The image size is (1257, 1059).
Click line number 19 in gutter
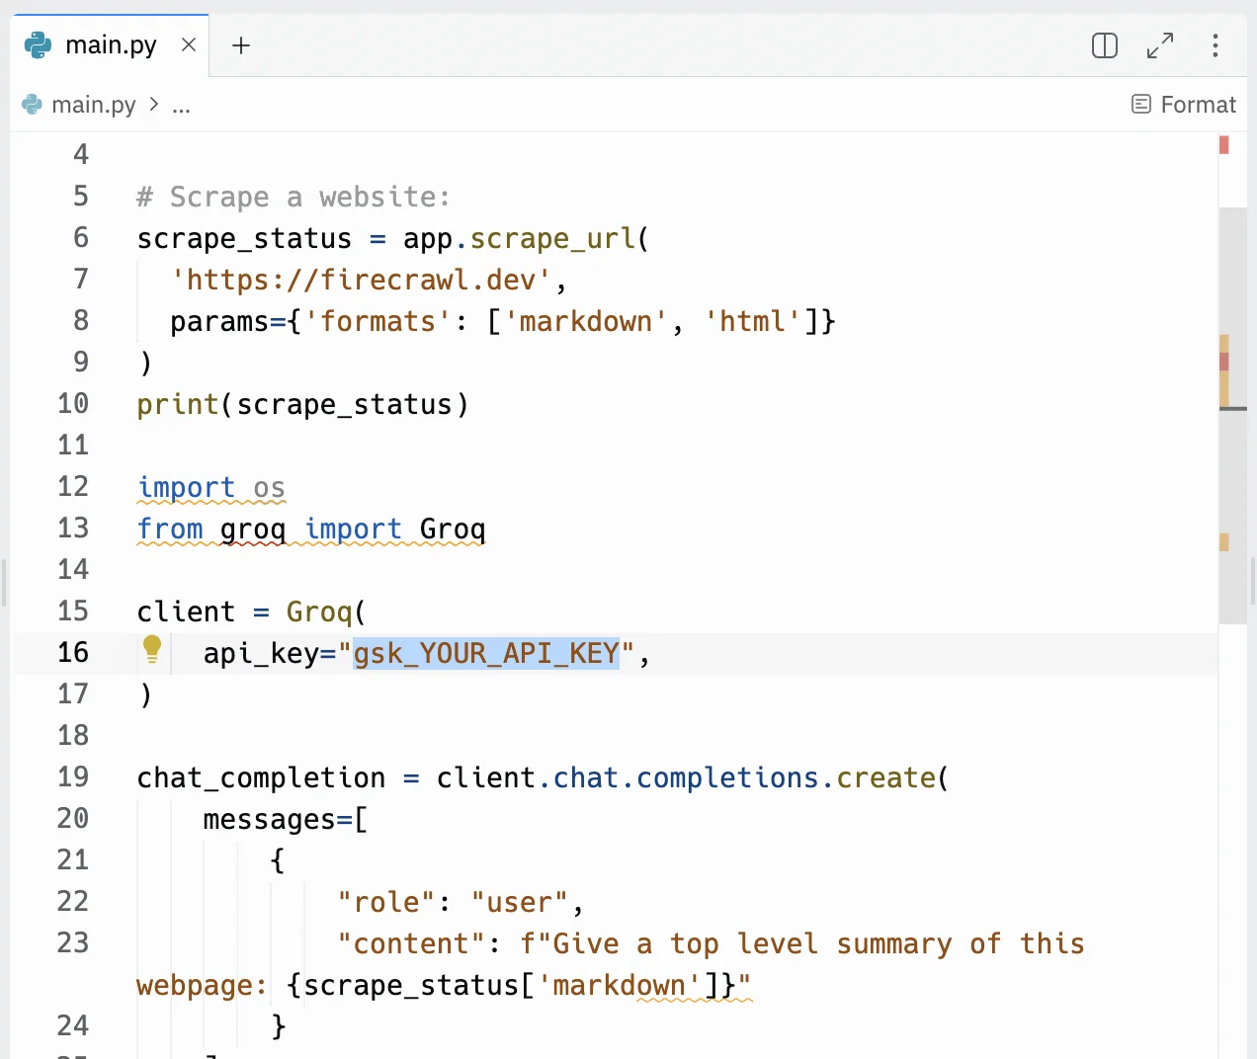[x=73, y=777]
